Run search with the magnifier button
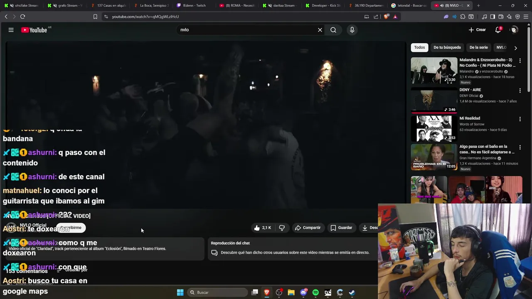This screenshot has height=299, width=532. [333, 30]
